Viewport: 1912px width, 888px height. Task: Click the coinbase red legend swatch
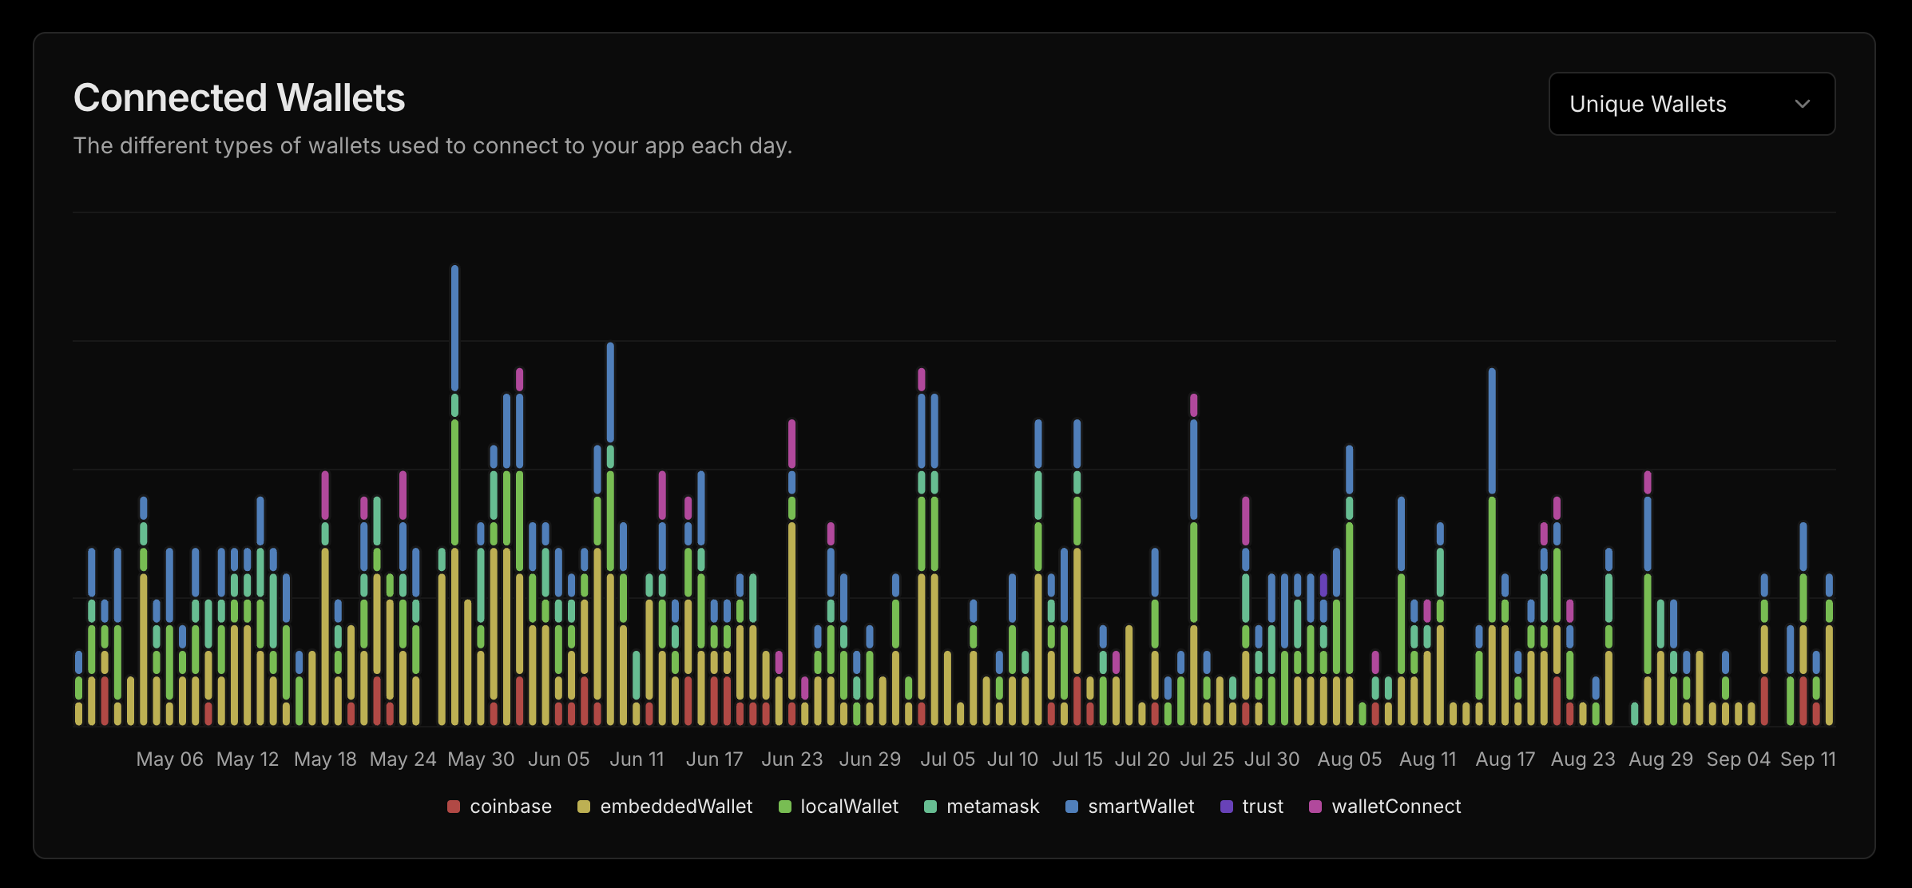point(454,807)
